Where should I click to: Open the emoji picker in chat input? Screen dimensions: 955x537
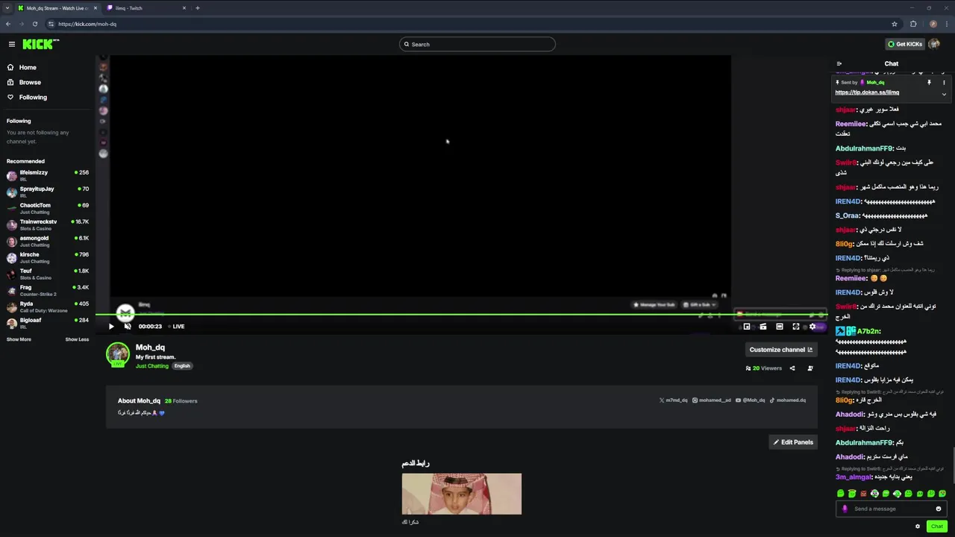pyautogui.click(x=939, y=509)
